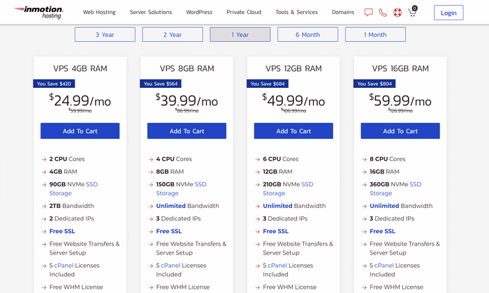
Task: Select the 2 Year billing term
Action: coord(173,35)
